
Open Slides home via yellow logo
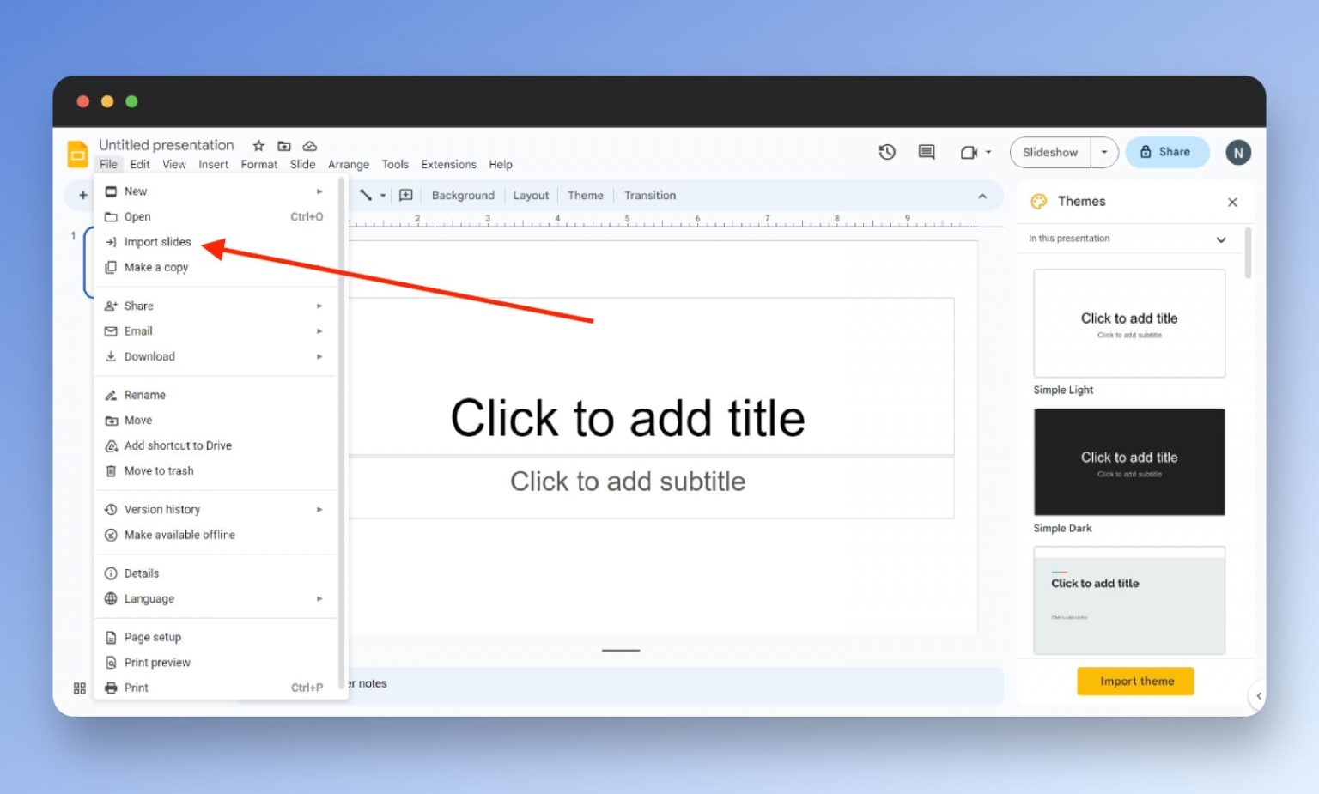click(x=77, y=154)
